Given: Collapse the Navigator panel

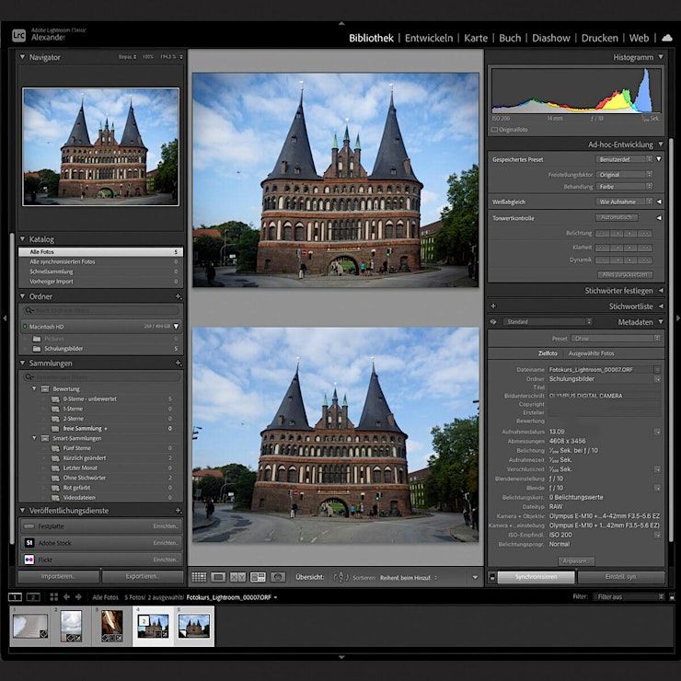Looking at the screenshot, I should pos(23,57).
